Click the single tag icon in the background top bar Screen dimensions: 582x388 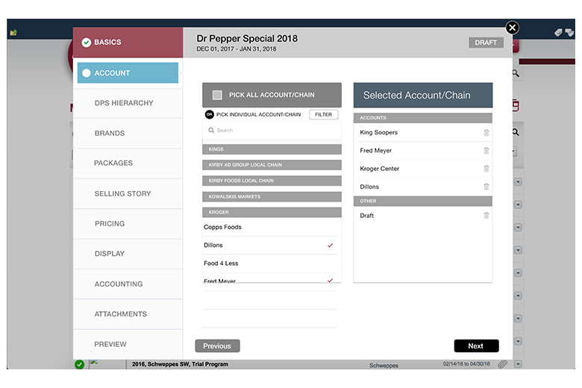[558, 33]
